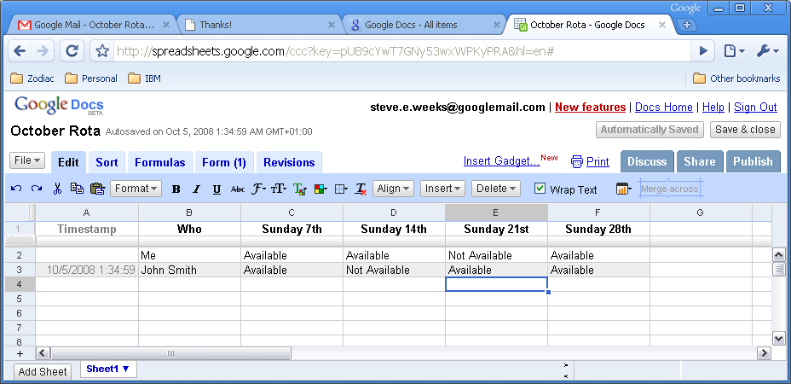791x384 pixels.
Task: Switch to the Sort tab
Action: tap(107, 162)
